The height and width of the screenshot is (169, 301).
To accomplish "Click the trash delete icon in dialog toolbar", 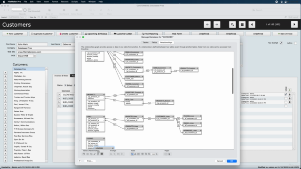I will tap(98, 154).
